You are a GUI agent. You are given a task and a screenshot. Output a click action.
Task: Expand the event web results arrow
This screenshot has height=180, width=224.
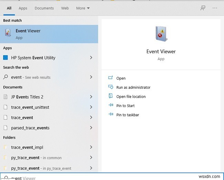(91, 77)
